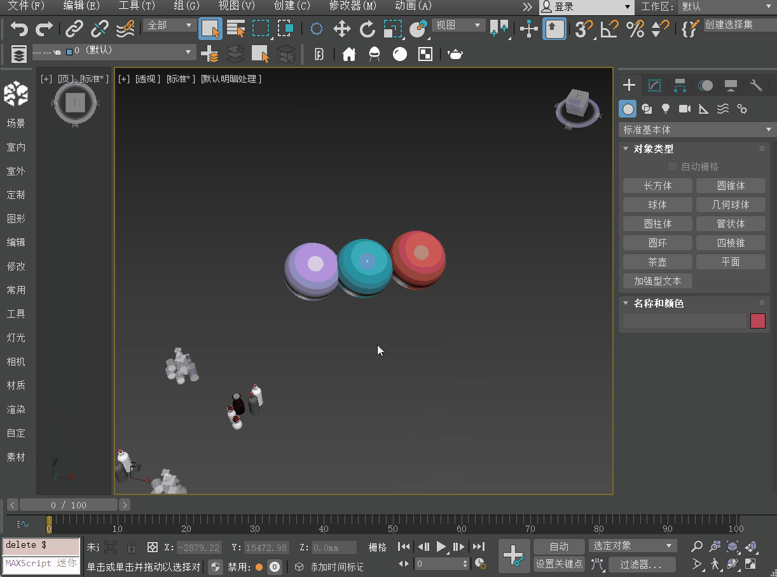Open the Layer Explorer stack icon
The height and width of the screenshot is (577, 777).
point(19,54)
